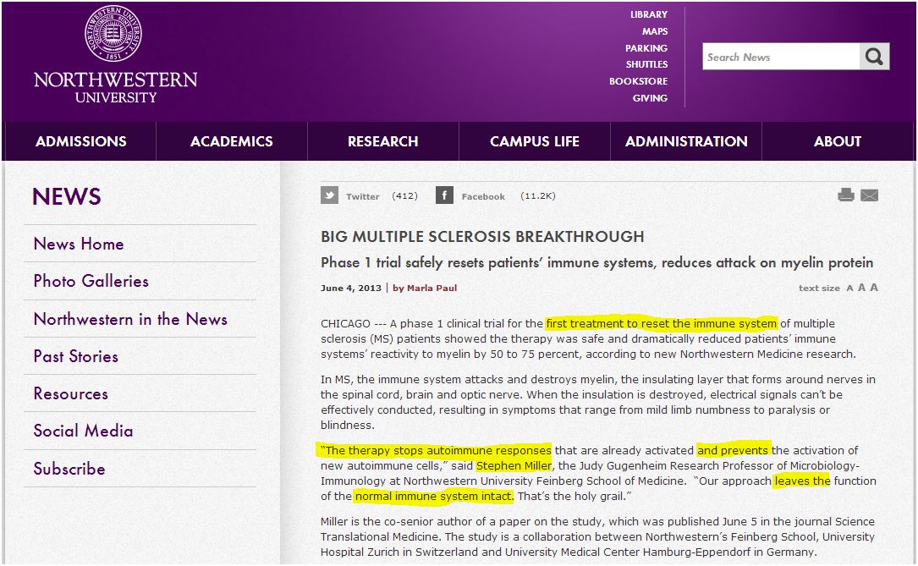Click author name Marla Paul
Image resolution: width=918 pixels, height=566 pixels.
(432, 288)
